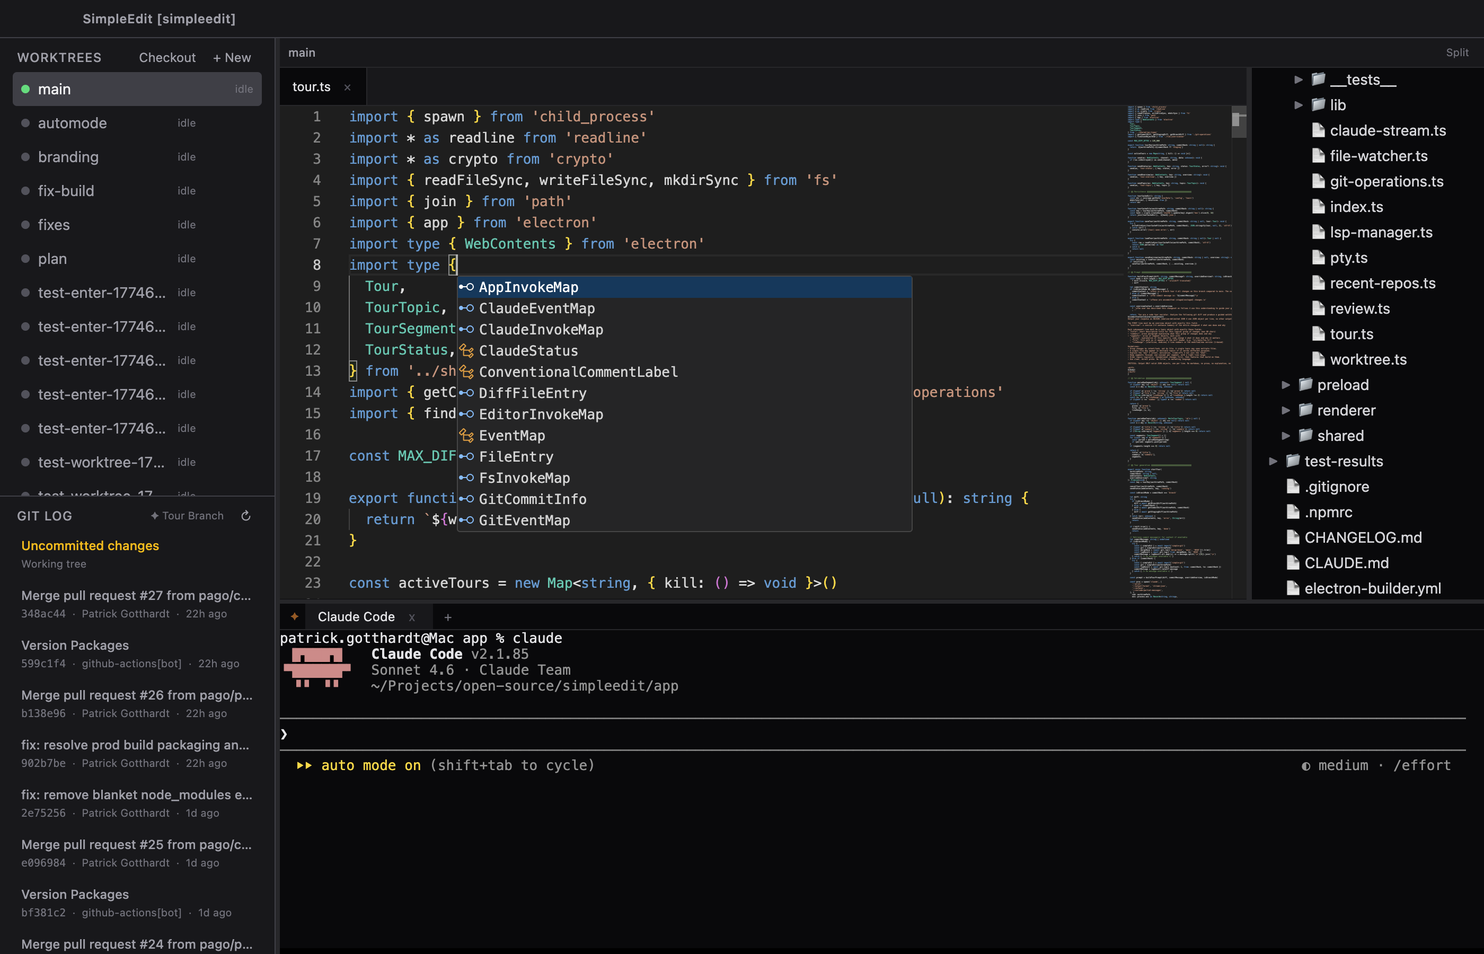Click the Split button in the editor header

point(1457,52)
